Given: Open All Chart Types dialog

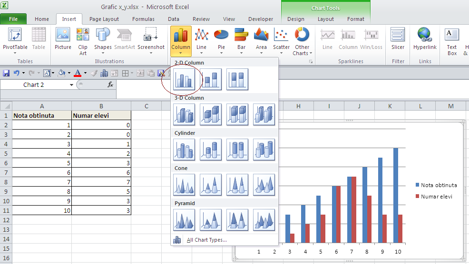Looking at the screenshot, I should (x=206, y=240).
